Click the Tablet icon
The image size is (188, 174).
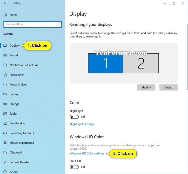[x=5, y=114]
